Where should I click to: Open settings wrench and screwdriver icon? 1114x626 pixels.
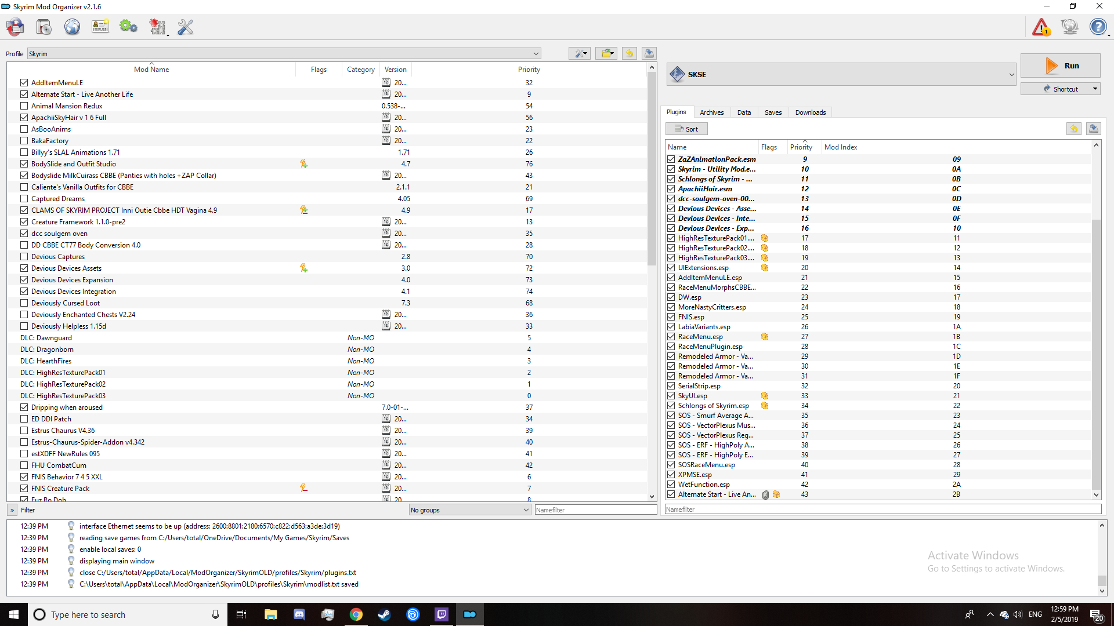[x=185, y=27]
